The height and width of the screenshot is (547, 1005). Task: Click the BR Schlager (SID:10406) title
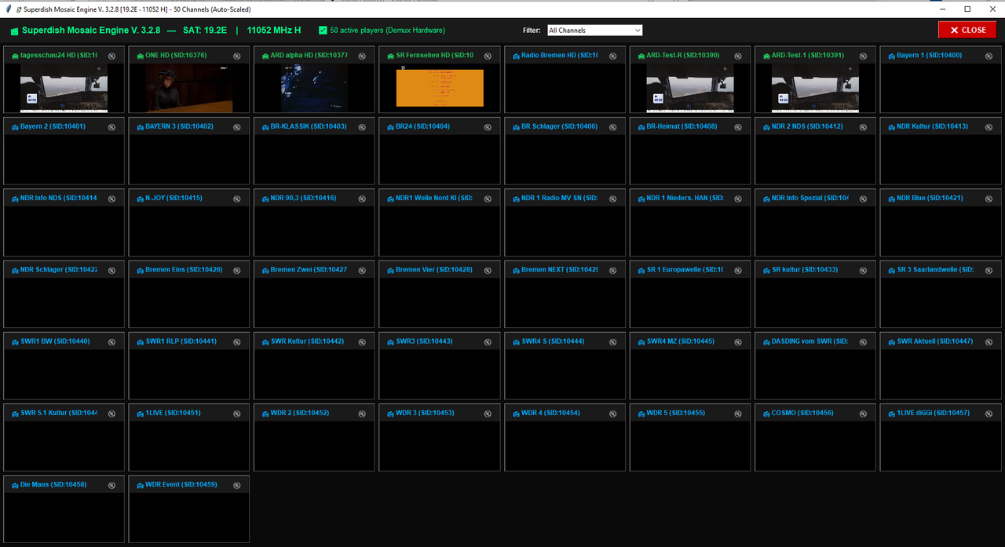point(559,126)
